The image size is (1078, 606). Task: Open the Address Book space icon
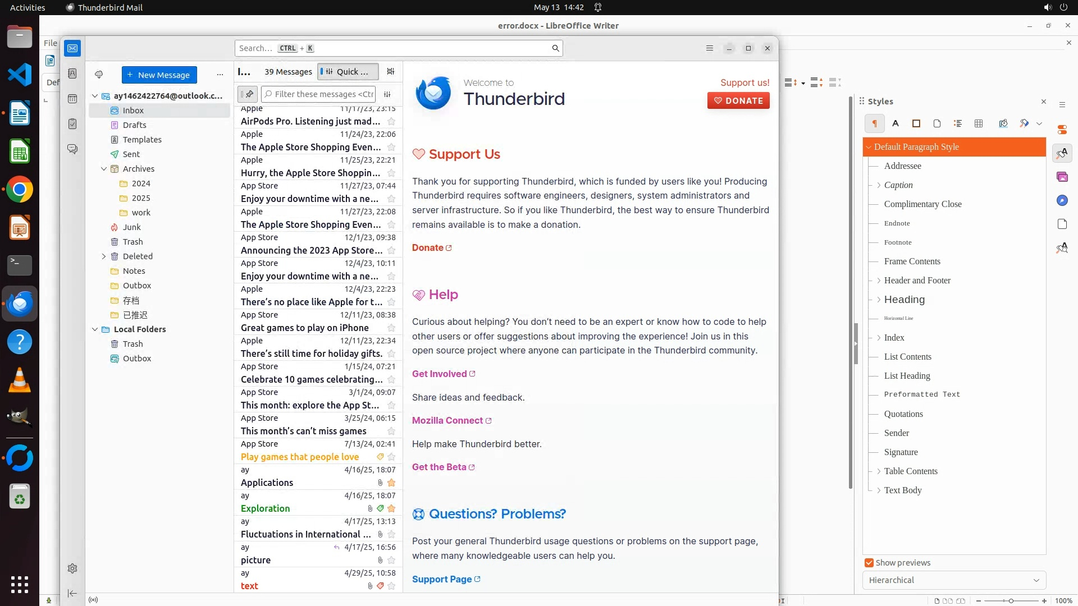(72, 74)
